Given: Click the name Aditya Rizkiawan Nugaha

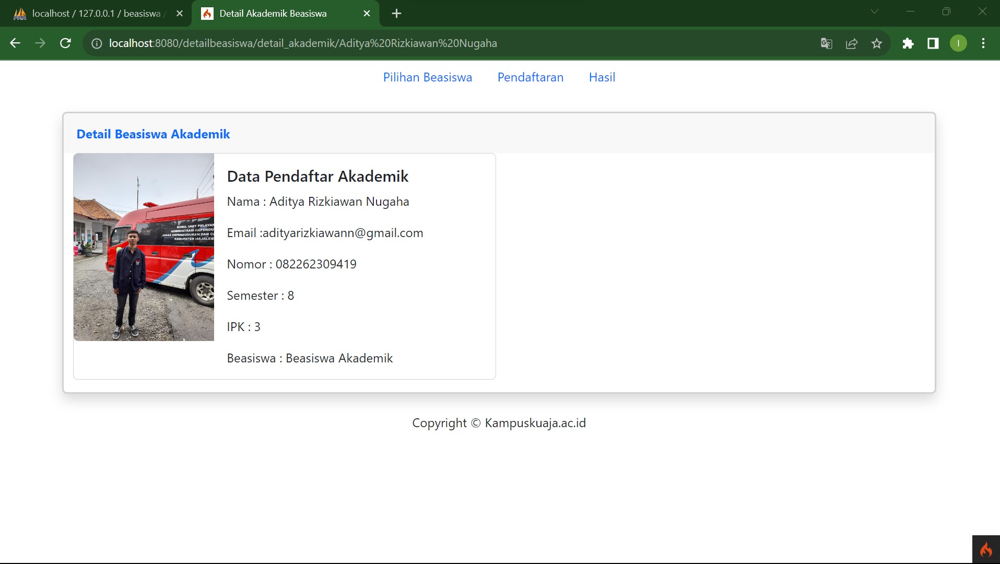Looking at the screenshot, I should (x=339, y=202).
